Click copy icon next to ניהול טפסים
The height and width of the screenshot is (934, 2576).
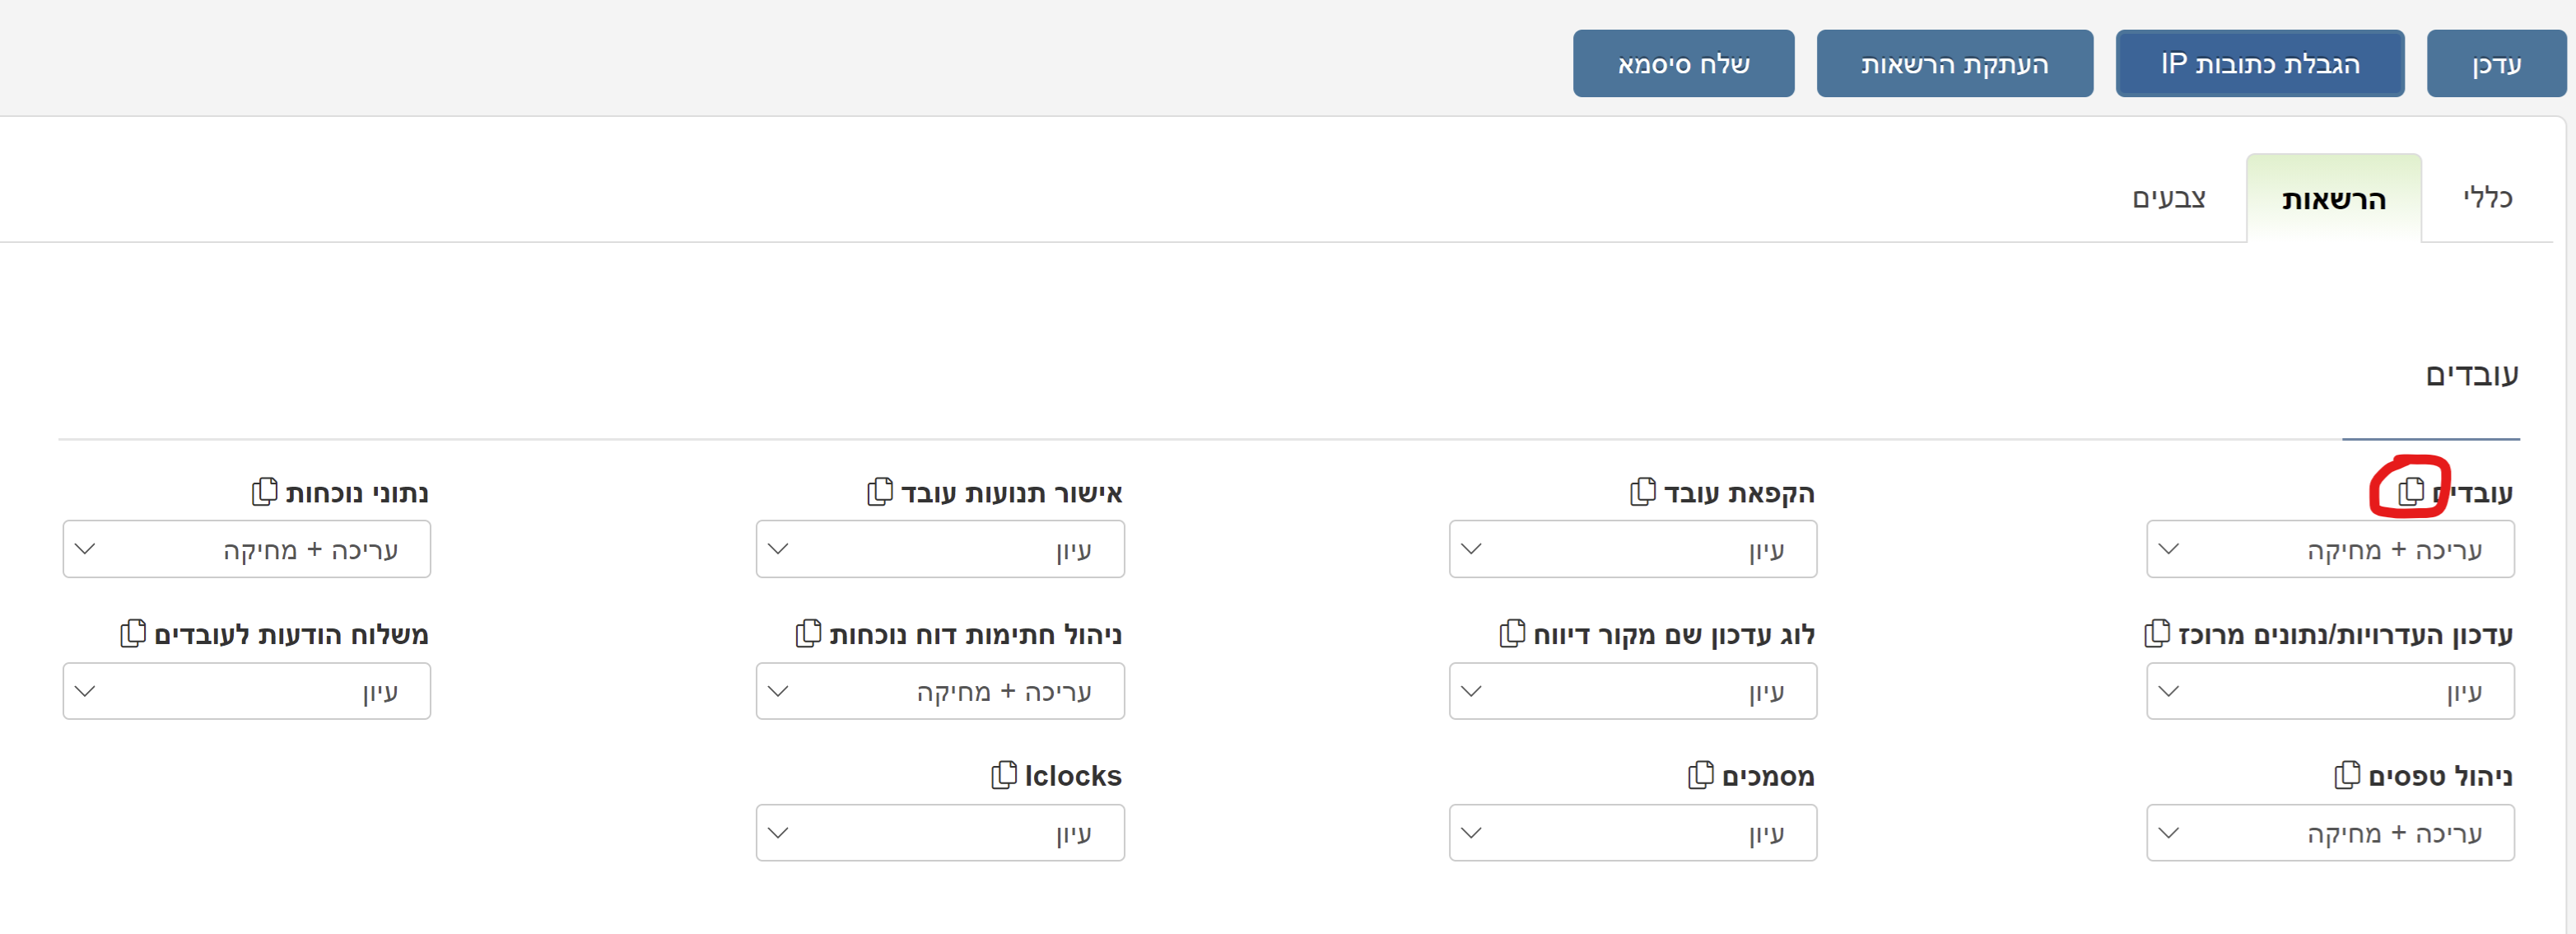(2346, 775)
